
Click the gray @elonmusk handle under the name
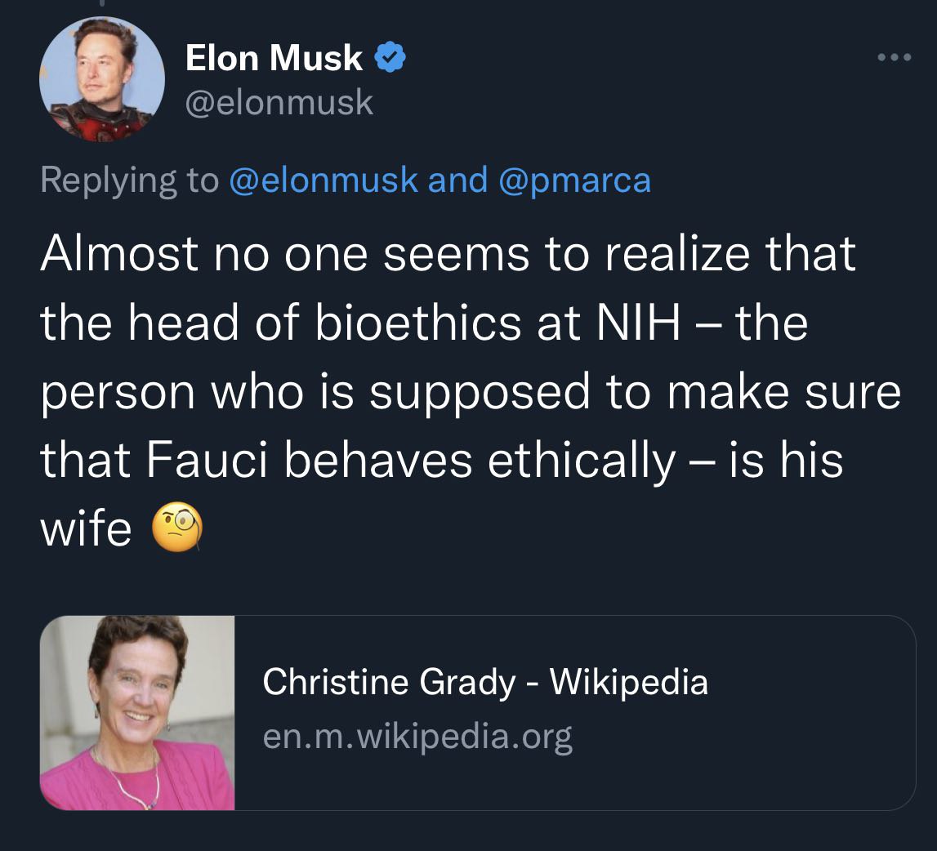coord(279,103)
